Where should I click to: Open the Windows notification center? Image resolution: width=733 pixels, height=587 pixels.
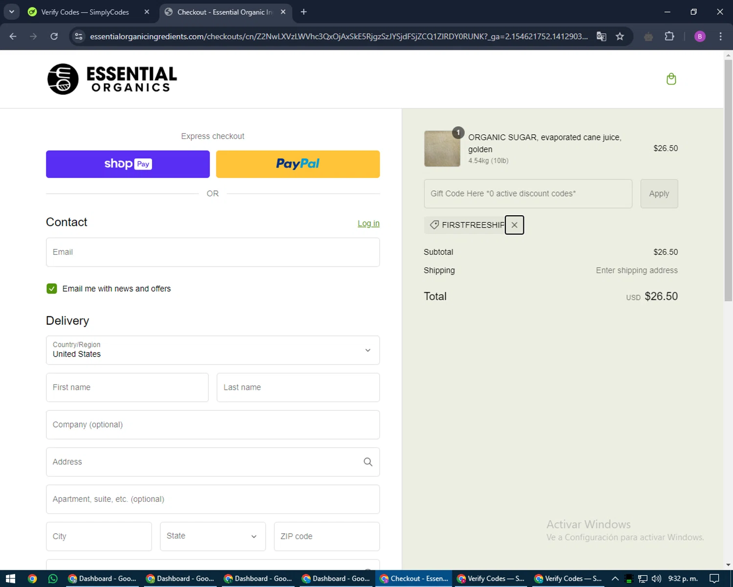pyautogui.click(x=714, y=579)
